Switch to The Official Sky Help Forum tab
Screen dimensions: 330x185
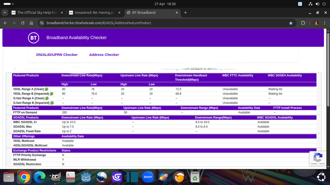[37, 13]
